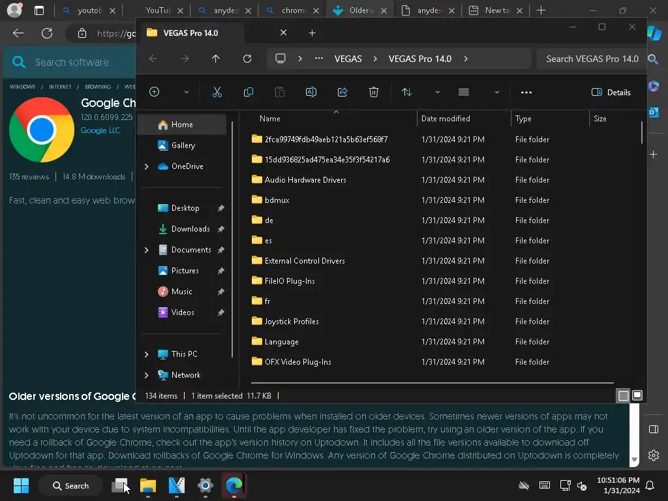Expand the Network tree node
Viewport: 668px width, 501px height.
146,375
